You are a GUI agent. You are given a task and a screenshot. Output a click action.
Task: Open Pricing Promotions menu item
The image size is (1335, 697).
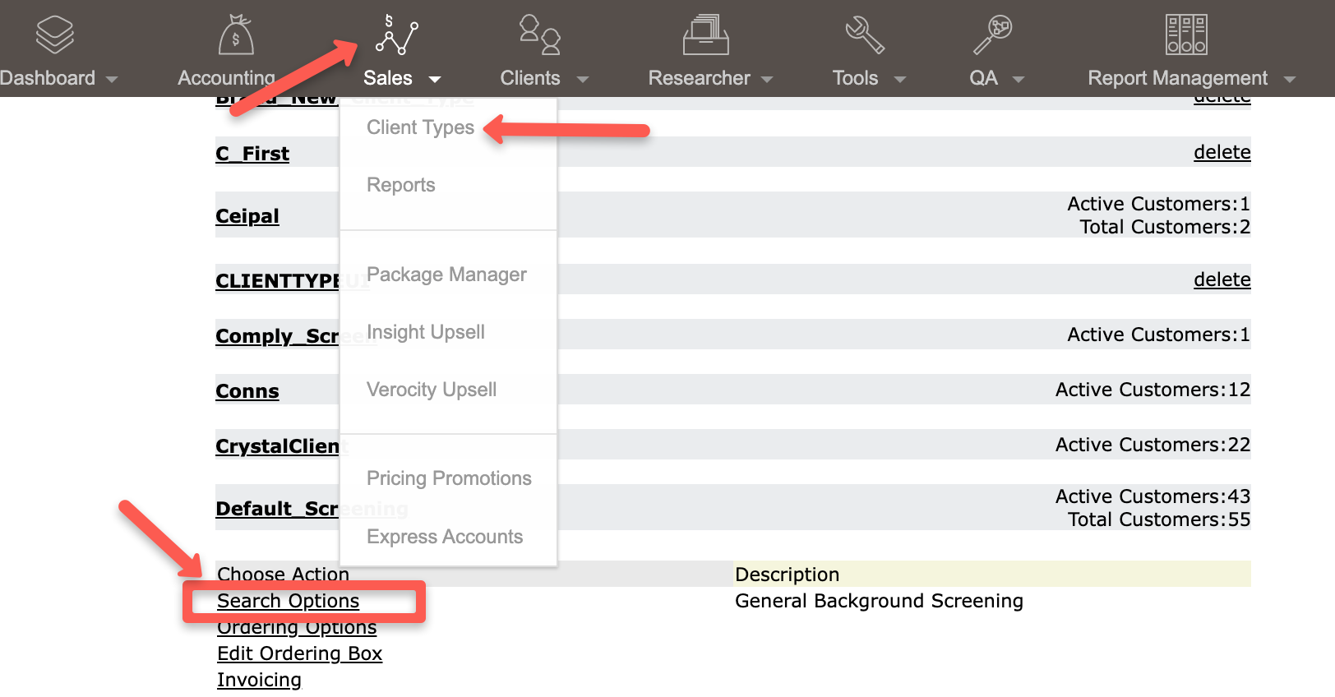(x=449, y=478)
